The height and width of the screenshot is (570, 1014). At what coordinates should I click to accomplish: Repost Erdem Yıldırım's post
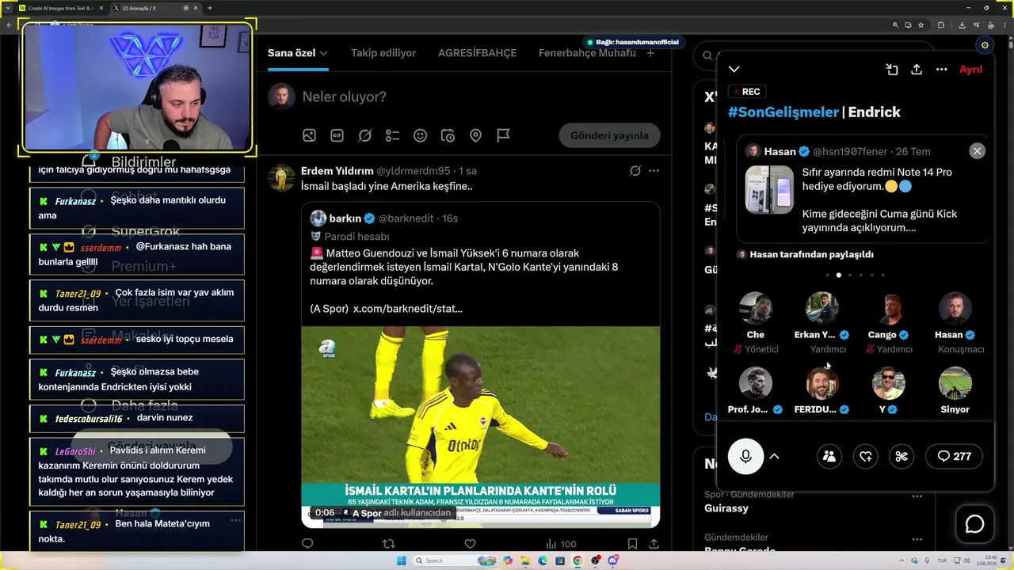click(389, 544)
